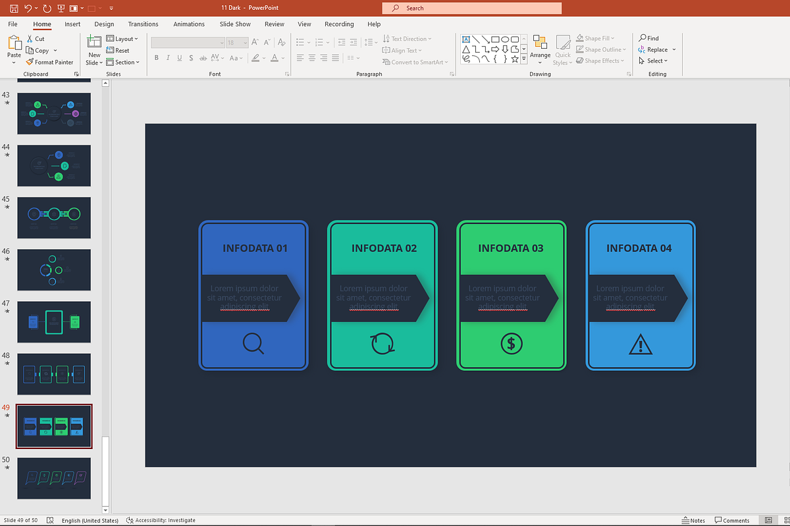Screen dimensions: 790x526
Task: Pick the Rectangle shape in shapes gallery
Action: tap(495, 39)
